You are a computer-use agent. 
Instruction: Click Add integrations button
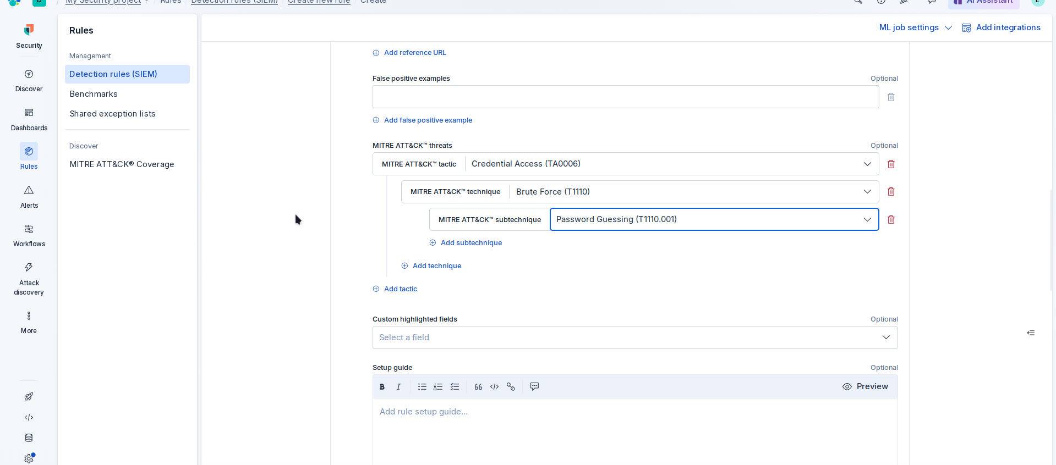click(x=1001, y=27)
